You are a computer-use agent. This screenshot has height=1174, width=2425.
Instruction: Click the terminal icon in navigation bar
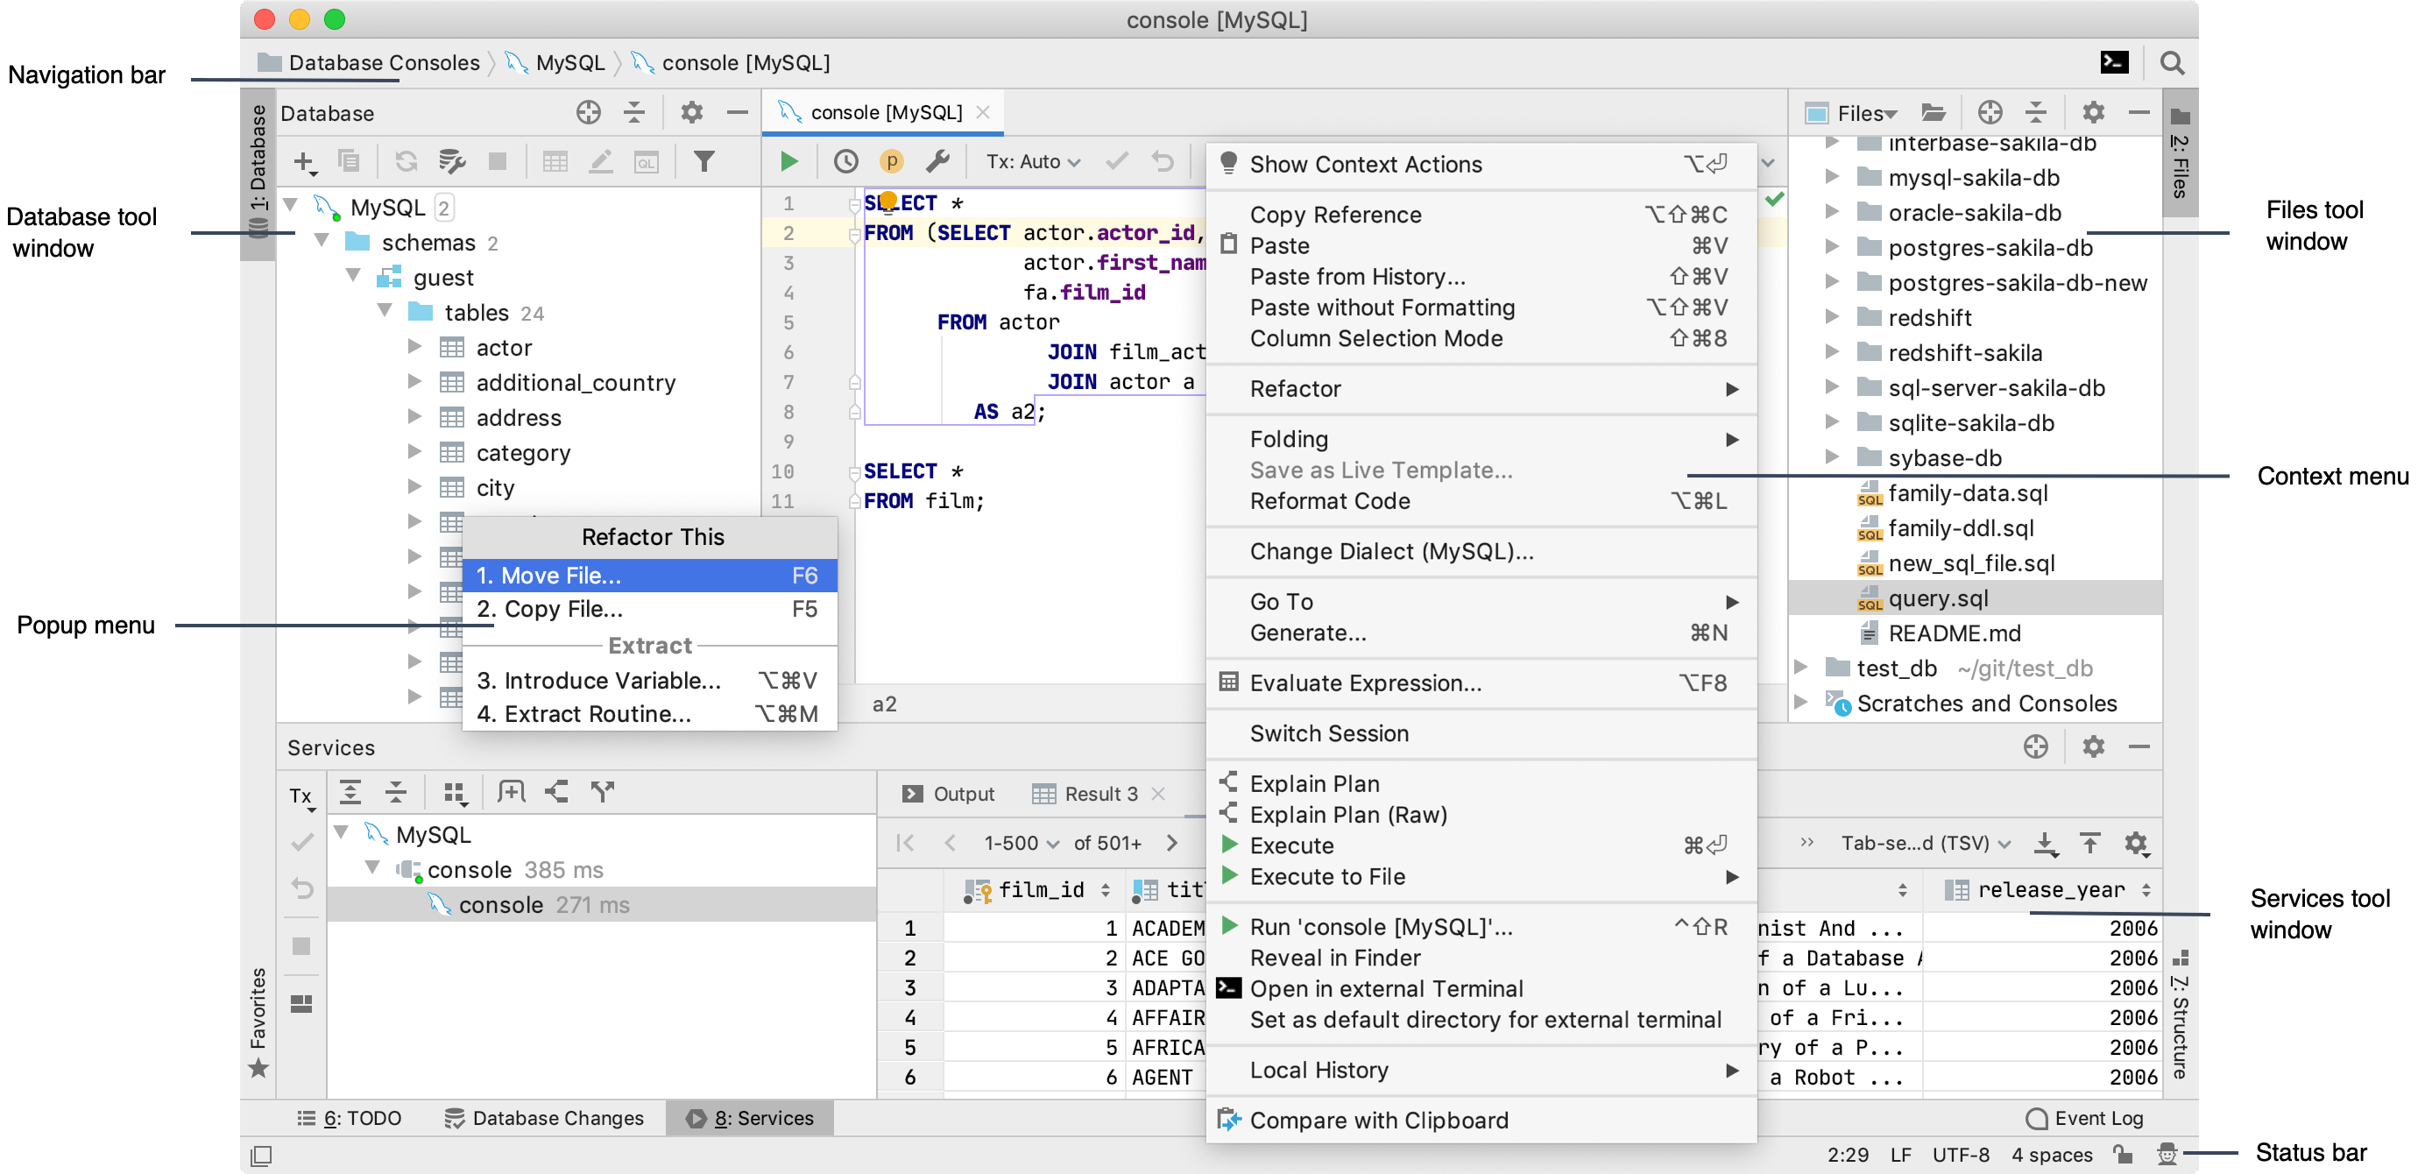coord(2114,62)
